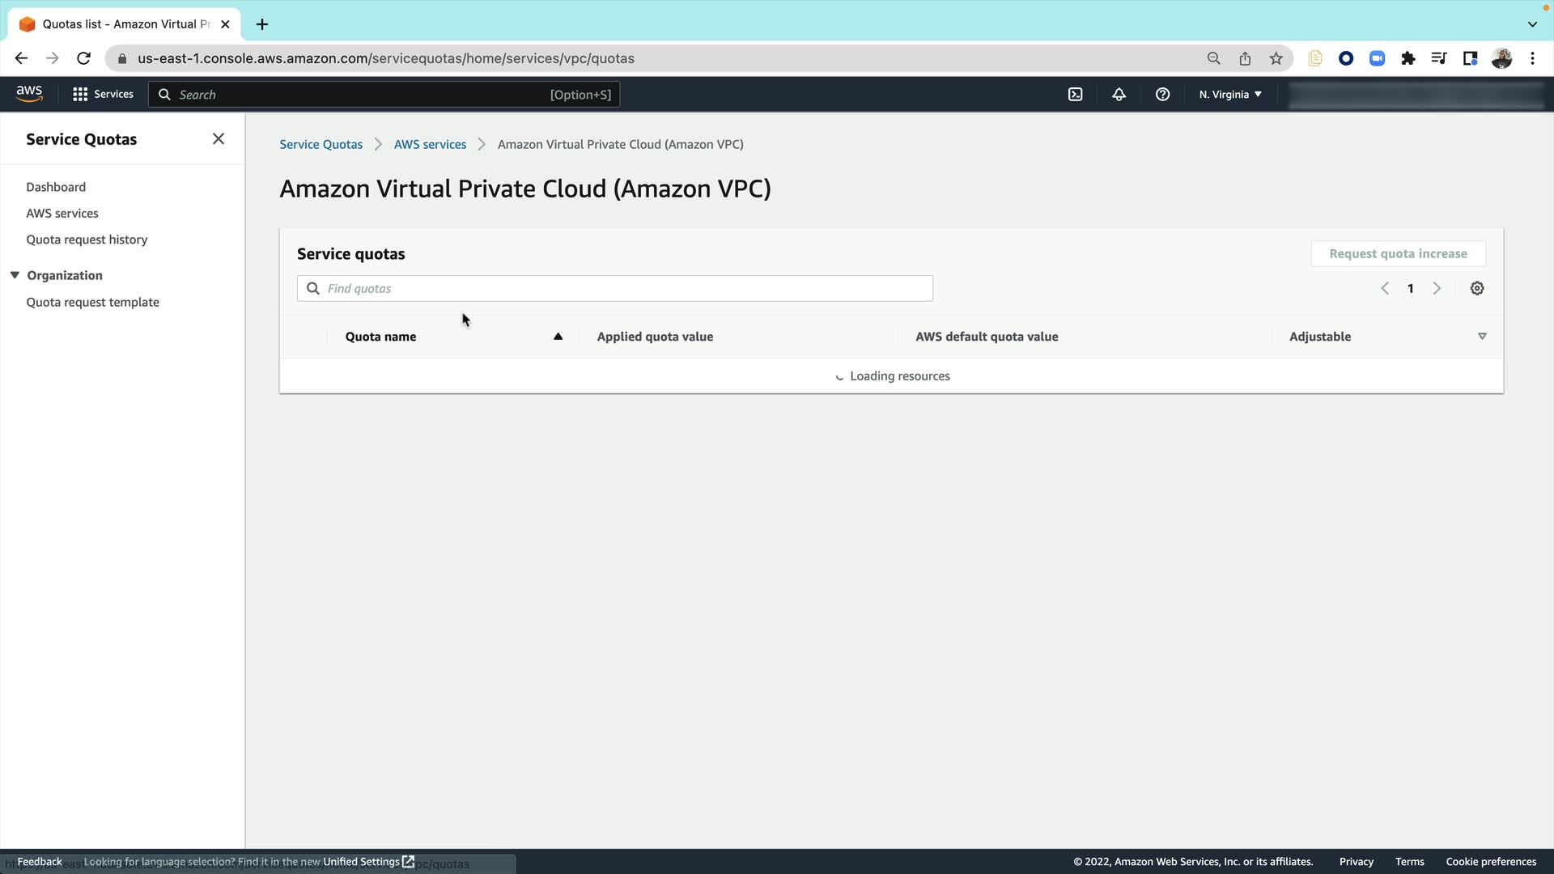Open the notifications bell
The image size is (1554, 874).
coord(1119,95)
